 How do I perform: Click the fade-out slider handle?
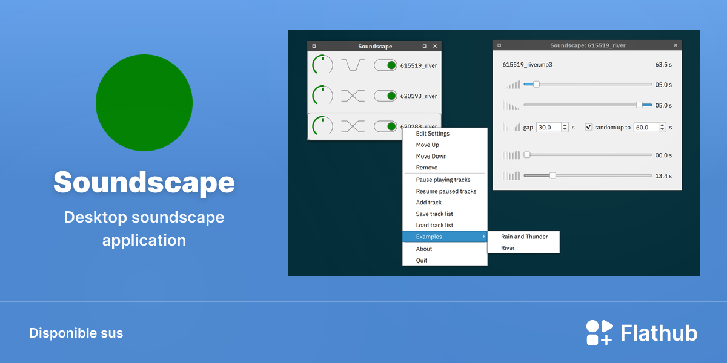click(x=639, y=105)
